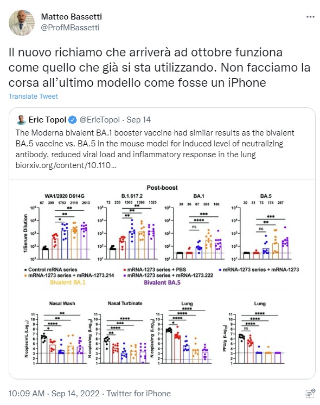Open the biorxiv.org link in quoted tweet
The width and height of the screenshot is (320, 405).
point(66,165)
